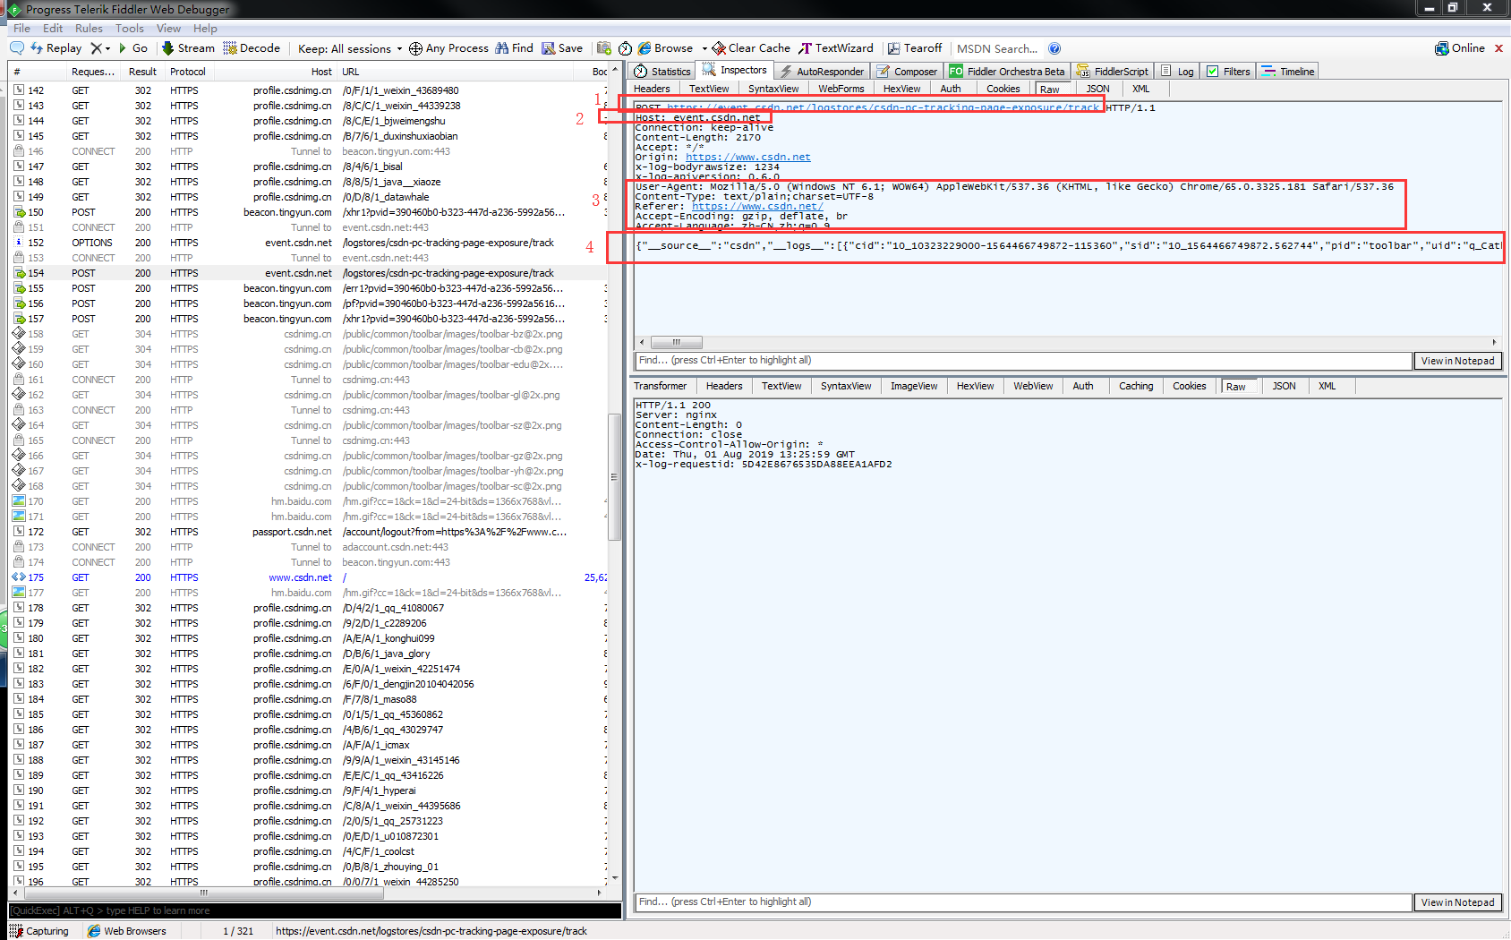Switch to the Timeline tab
This screenshot has width=1511, height=940.
pyautogui.click(x=1288, y=72)
